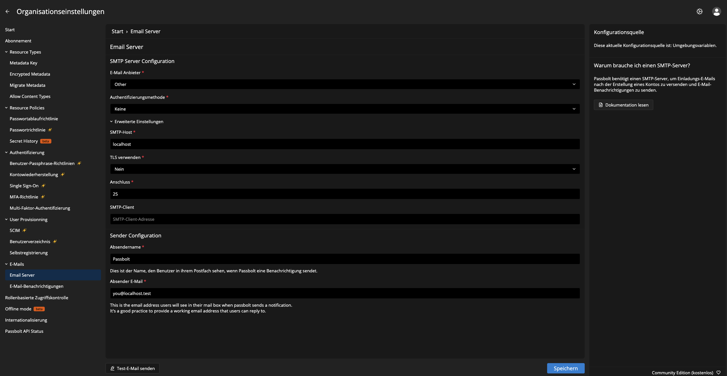
Task: Click the star icon beside Passwortrichtlinie
Action: click(50, 130)
